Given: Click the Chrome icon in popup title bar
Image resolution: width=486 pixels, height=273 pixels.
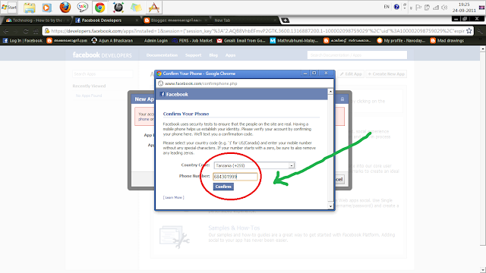Looking at the screenshot, I should [159, 74].
